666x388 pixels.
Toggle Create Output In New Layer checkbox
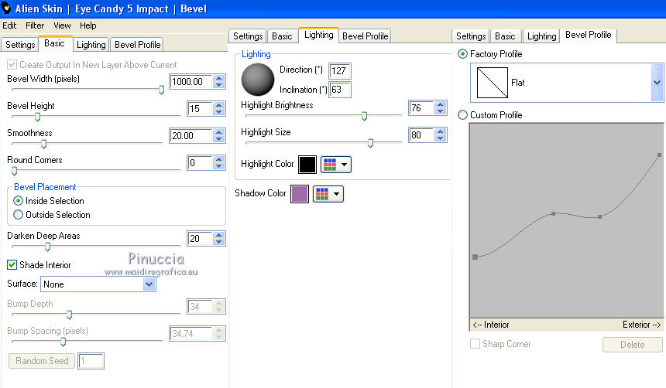[12, 65]
